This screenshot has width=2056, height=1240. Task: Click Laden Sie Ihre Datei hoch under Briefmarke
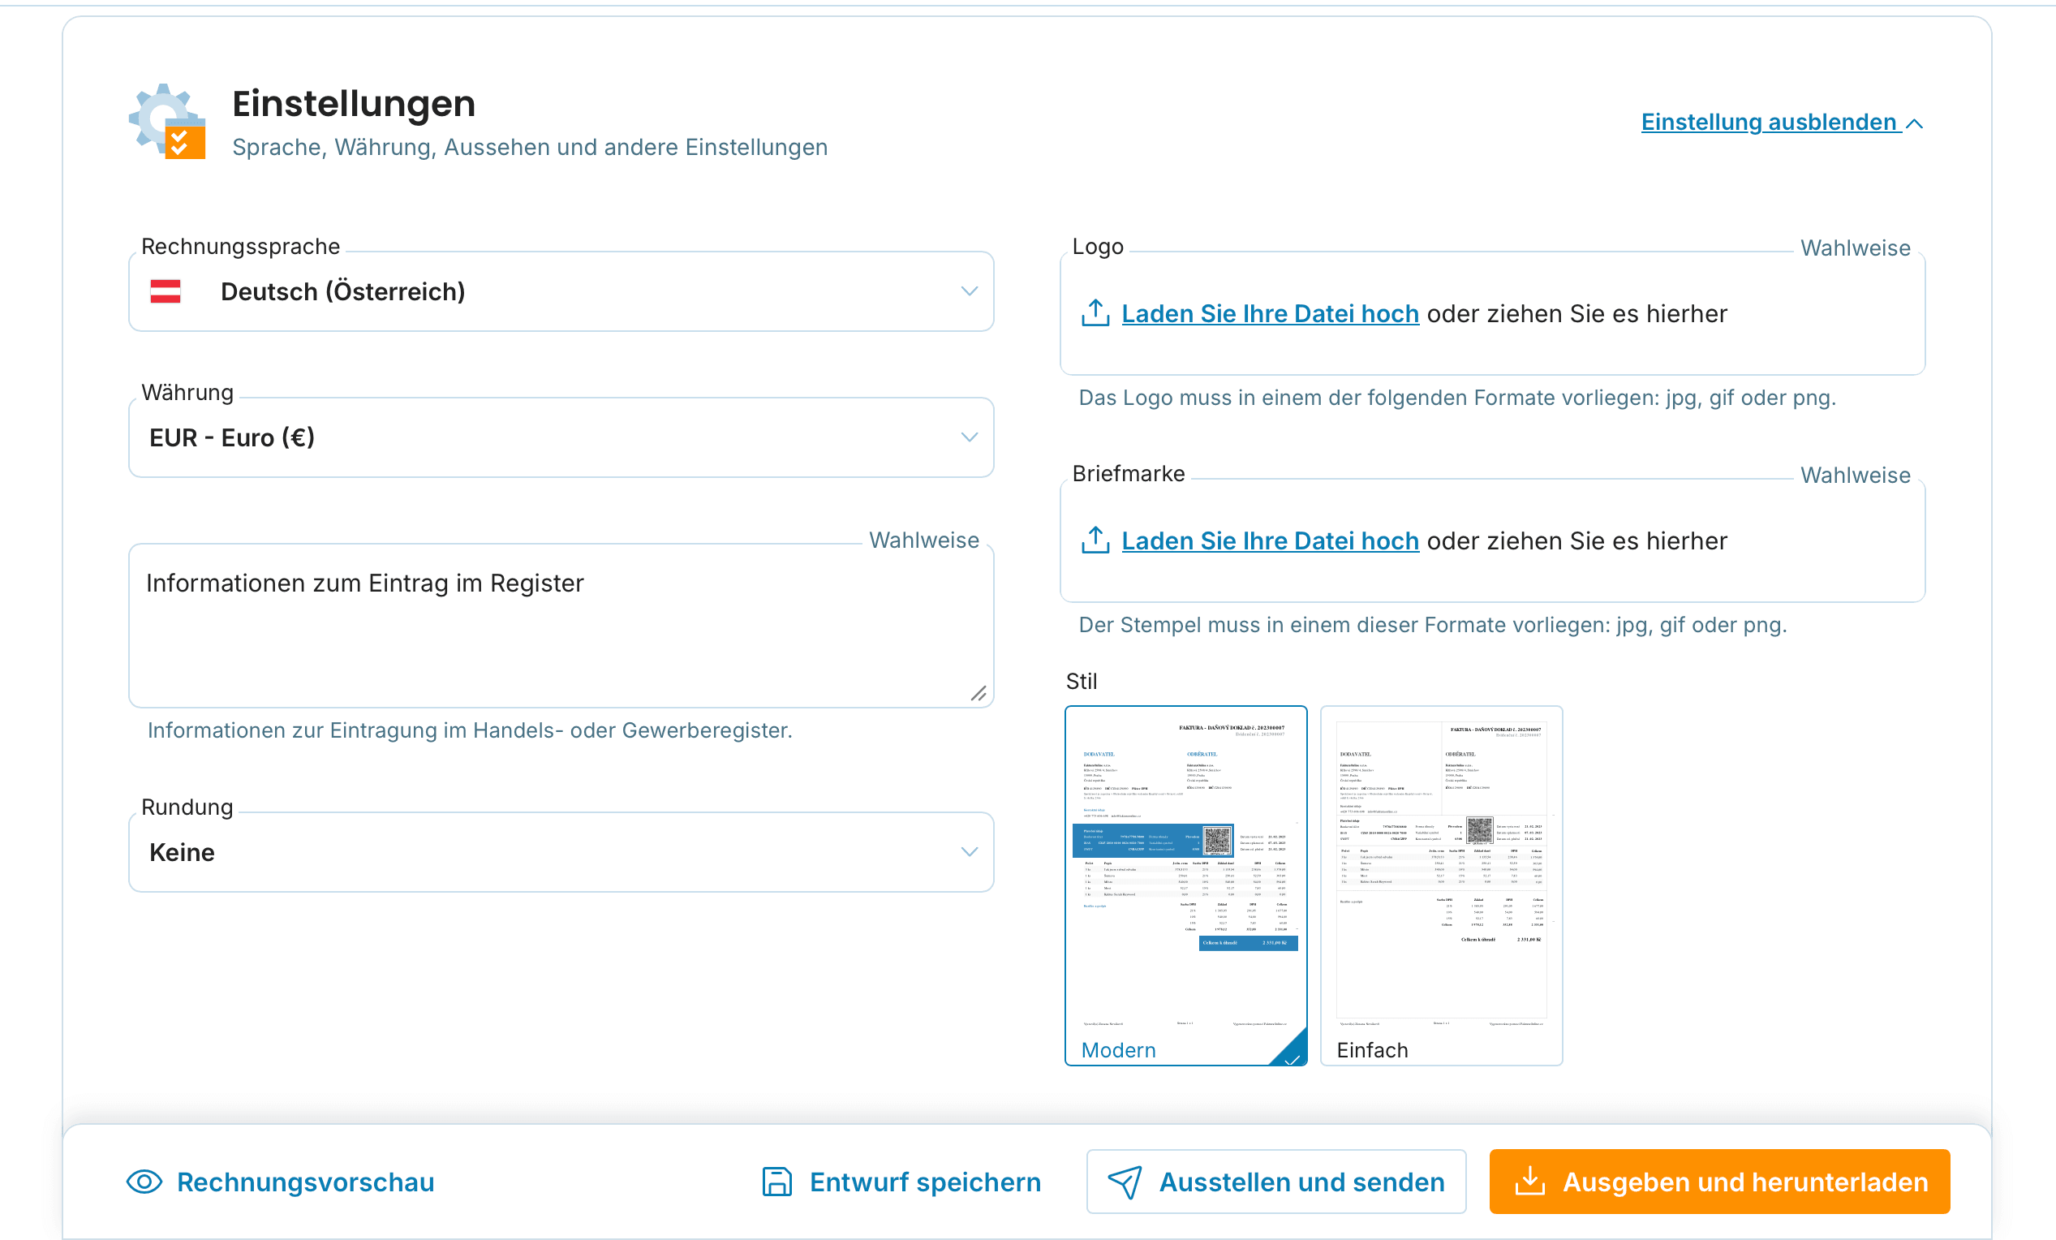point(1270,540)
